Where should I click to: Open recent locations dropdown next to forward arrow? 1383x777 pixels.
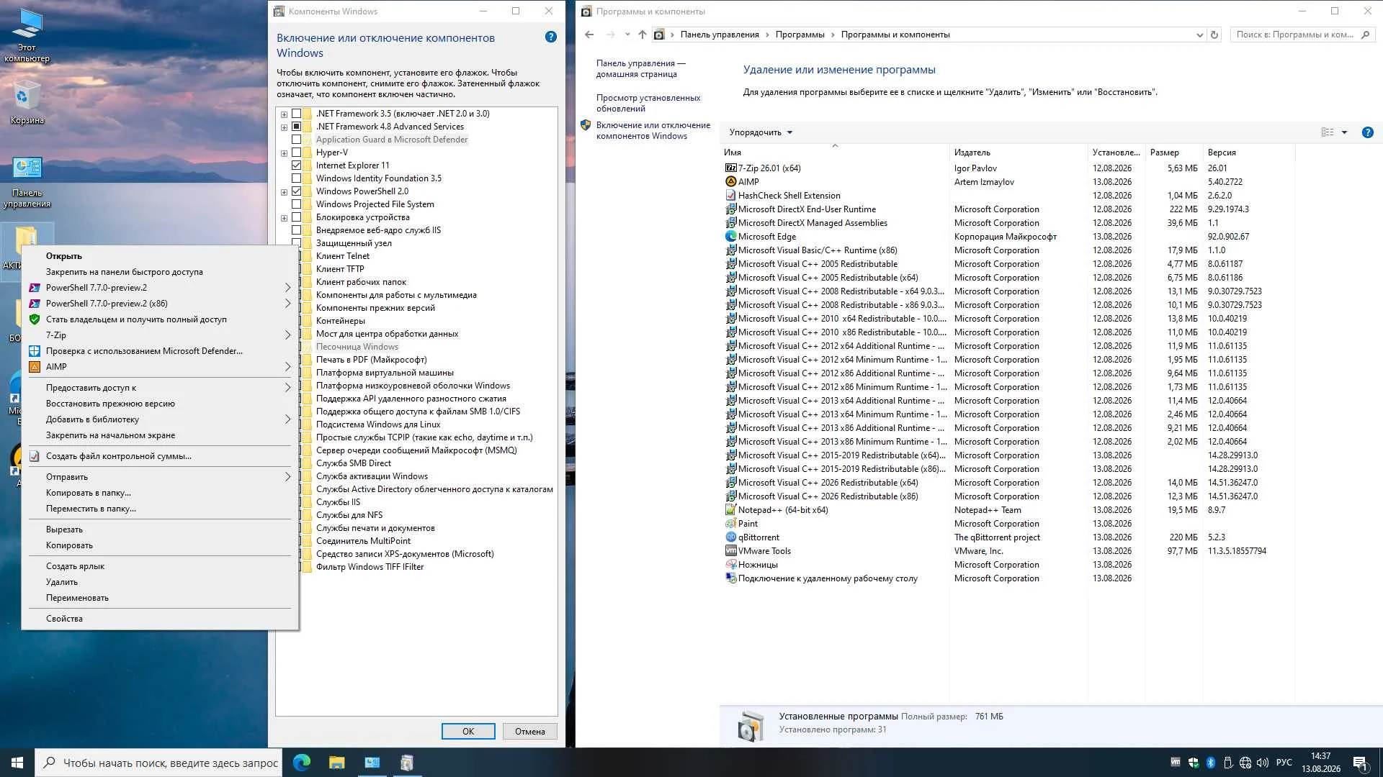pos(627,35)
